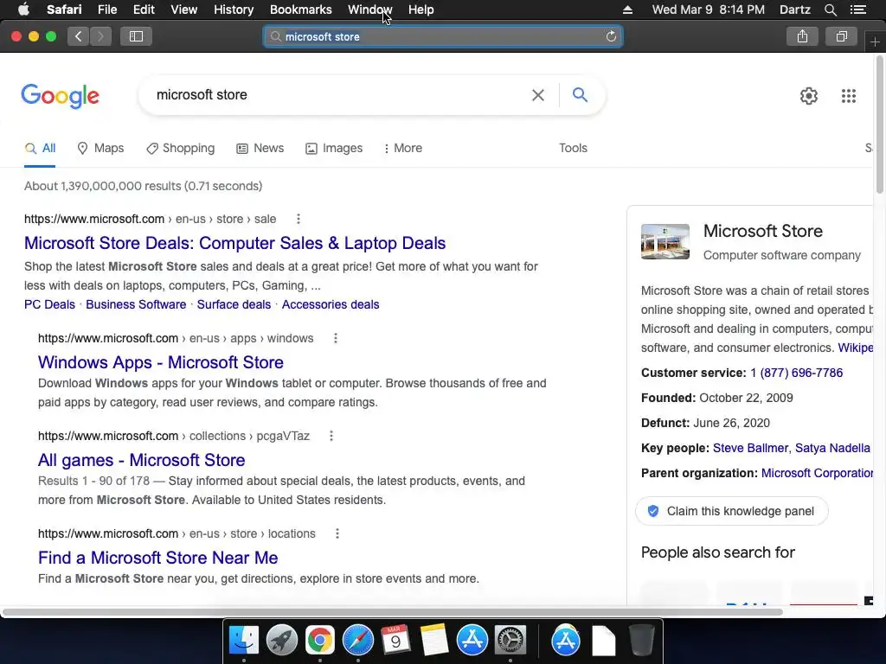Screen dimensions: 886x664
Task: Click the Safari compass Dock icon
Action: pyautogui.click(x=357, y=641)
